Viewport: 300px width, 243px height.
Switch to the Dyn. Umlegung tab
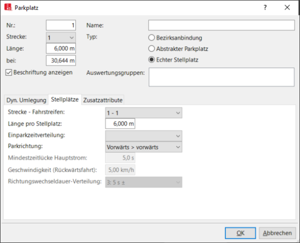[25, 100]
